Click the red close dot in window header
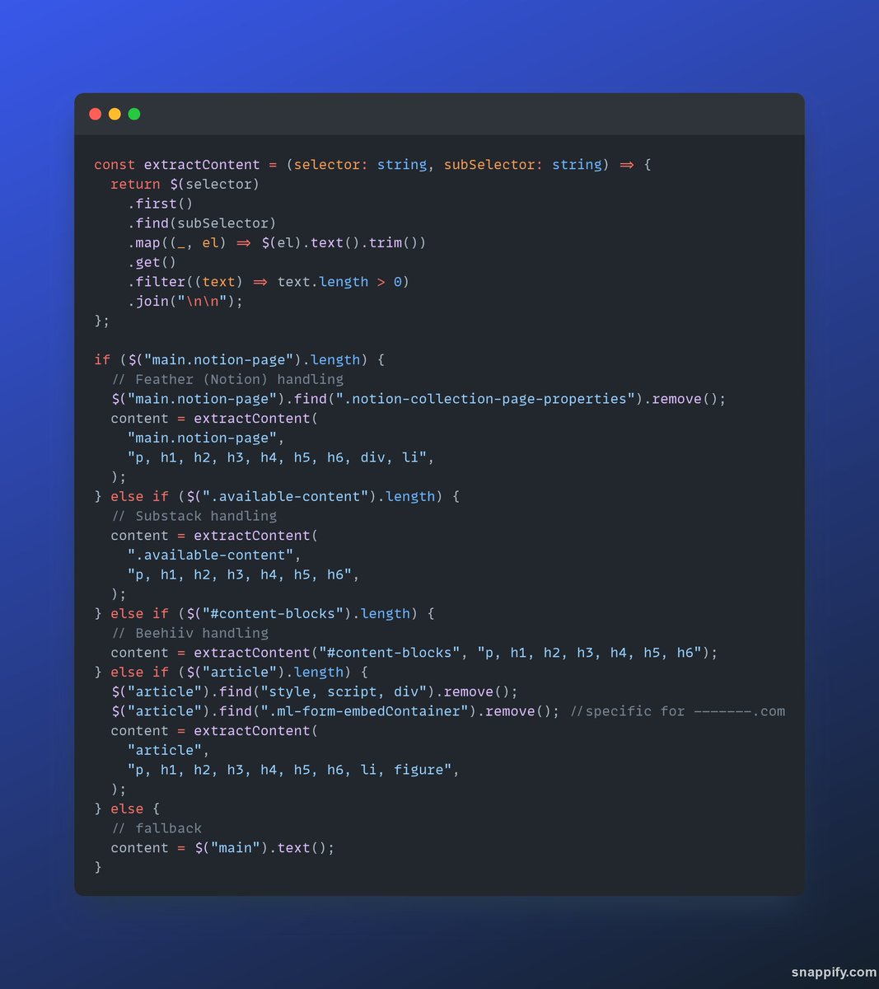 (95, 114)
